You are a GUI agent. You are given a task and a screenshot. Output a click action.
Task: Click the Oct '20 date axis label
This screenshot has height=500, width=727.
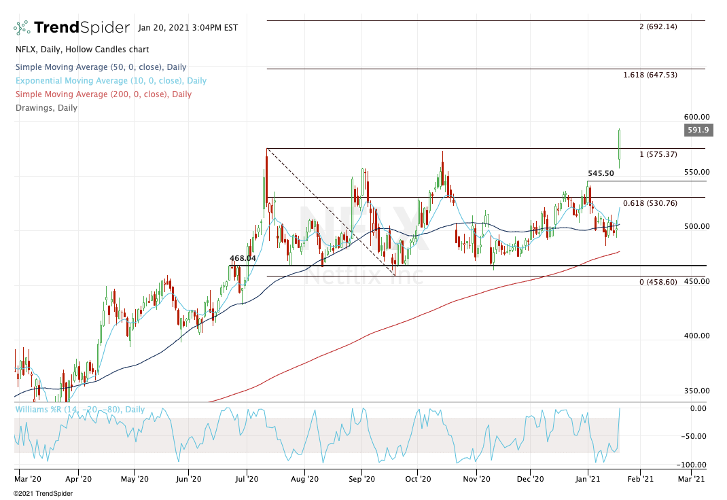coord(419,479)
